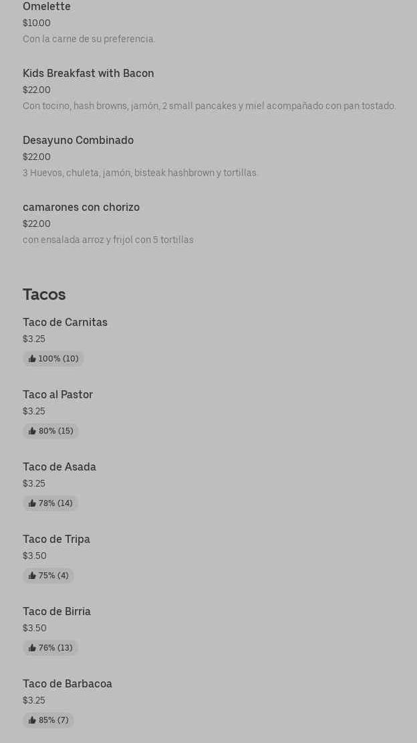Click thumbs-up 76% badge for Taco de Birria
This screenshot has width=417, height=743.
[x=51, y=648]
